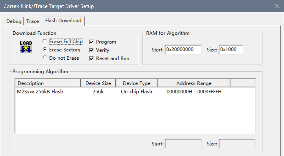Focus the RAM for Algorithm Size field
This screenshot has width=284, height=156.
[x=231, y=50]
